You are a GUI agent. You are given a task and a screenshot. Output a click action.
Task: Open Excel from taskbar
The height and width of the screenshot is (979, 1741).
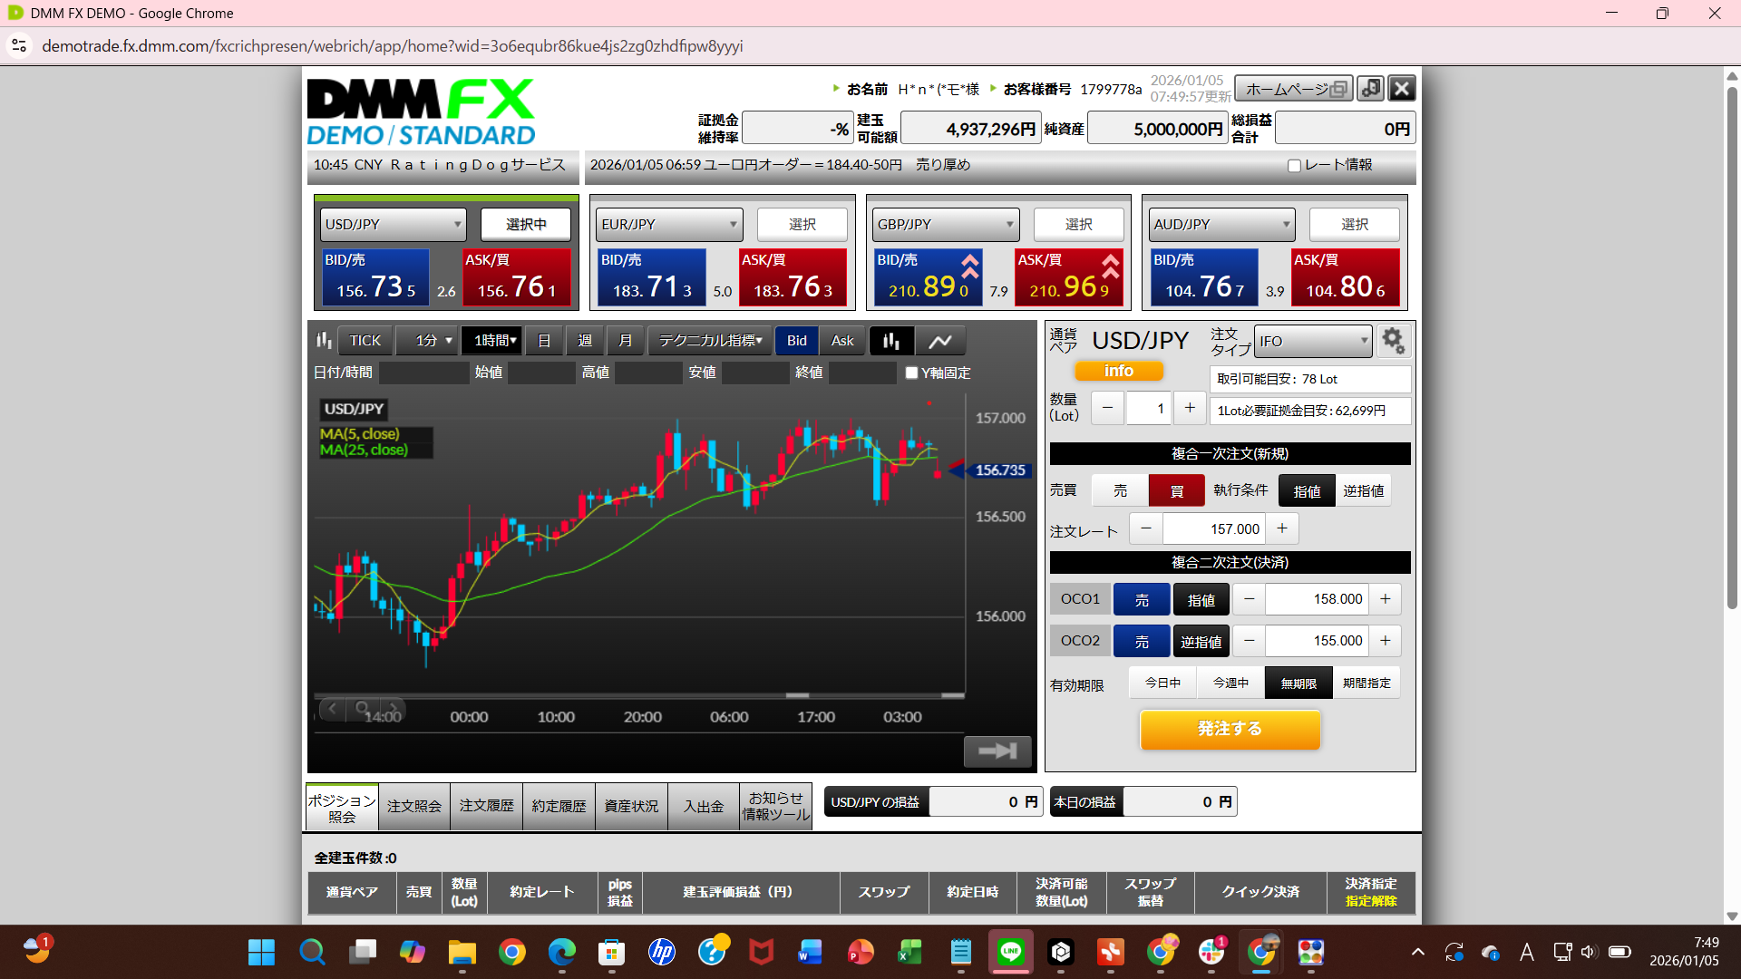coord(909,952)
